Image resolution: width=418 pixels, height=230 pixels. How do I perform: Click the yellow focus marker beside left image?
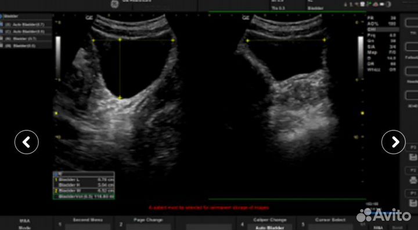click(x=56, y=114)
